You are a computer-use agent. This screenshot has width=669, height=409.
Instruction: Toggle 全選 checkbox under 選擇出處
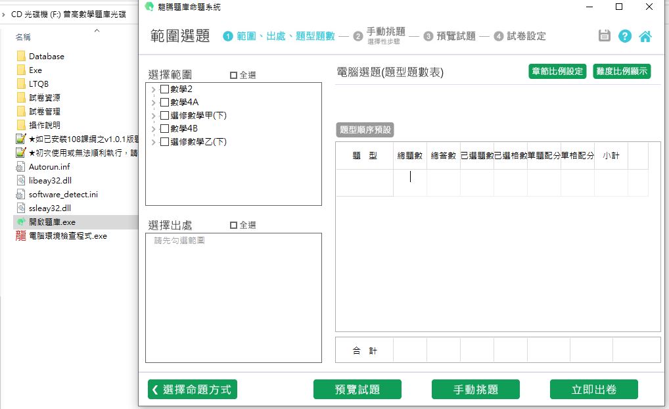(x=233, y=226)
